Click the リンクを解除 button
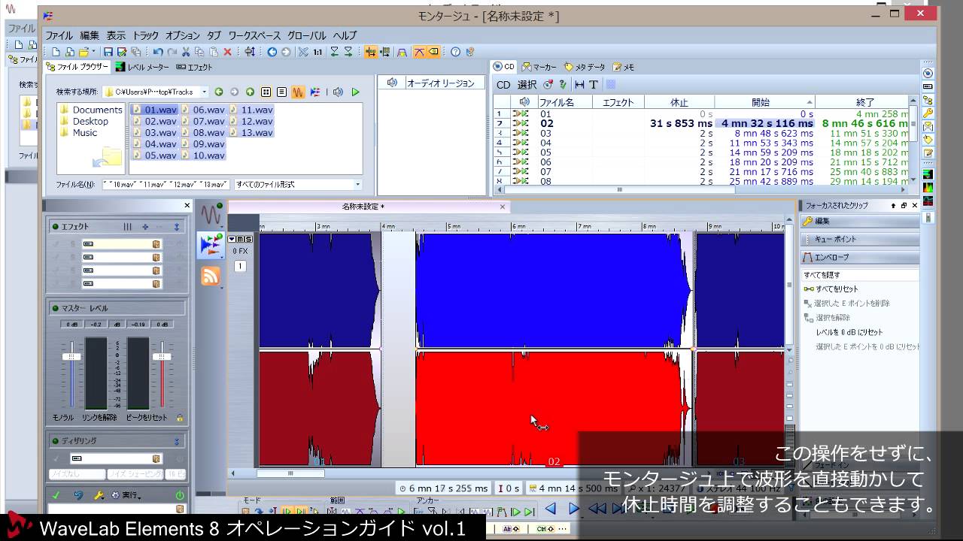Screen dimensions: 963x541 click(99, 417)
